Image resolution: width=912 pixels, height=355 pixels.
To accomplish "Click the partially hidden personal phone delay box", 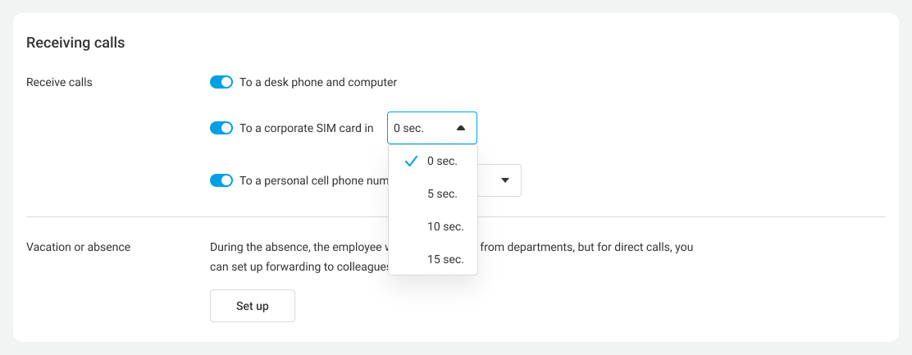I will [499, 180].
